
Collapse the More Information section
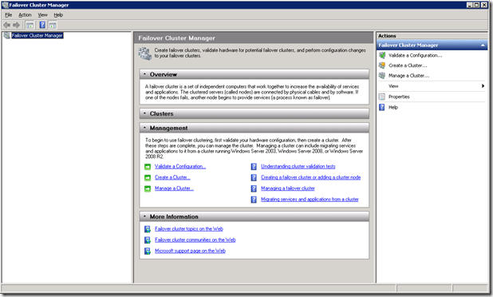(144, 216)
